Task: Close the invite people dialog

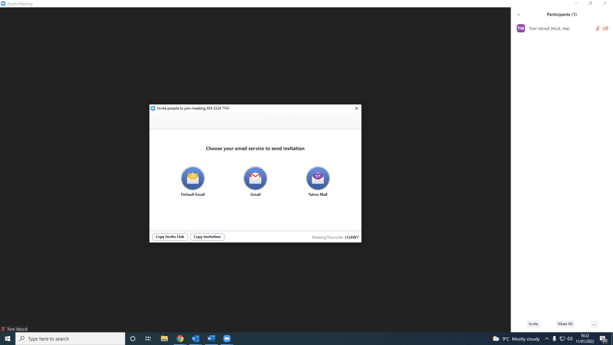Action: coord(357,108)
